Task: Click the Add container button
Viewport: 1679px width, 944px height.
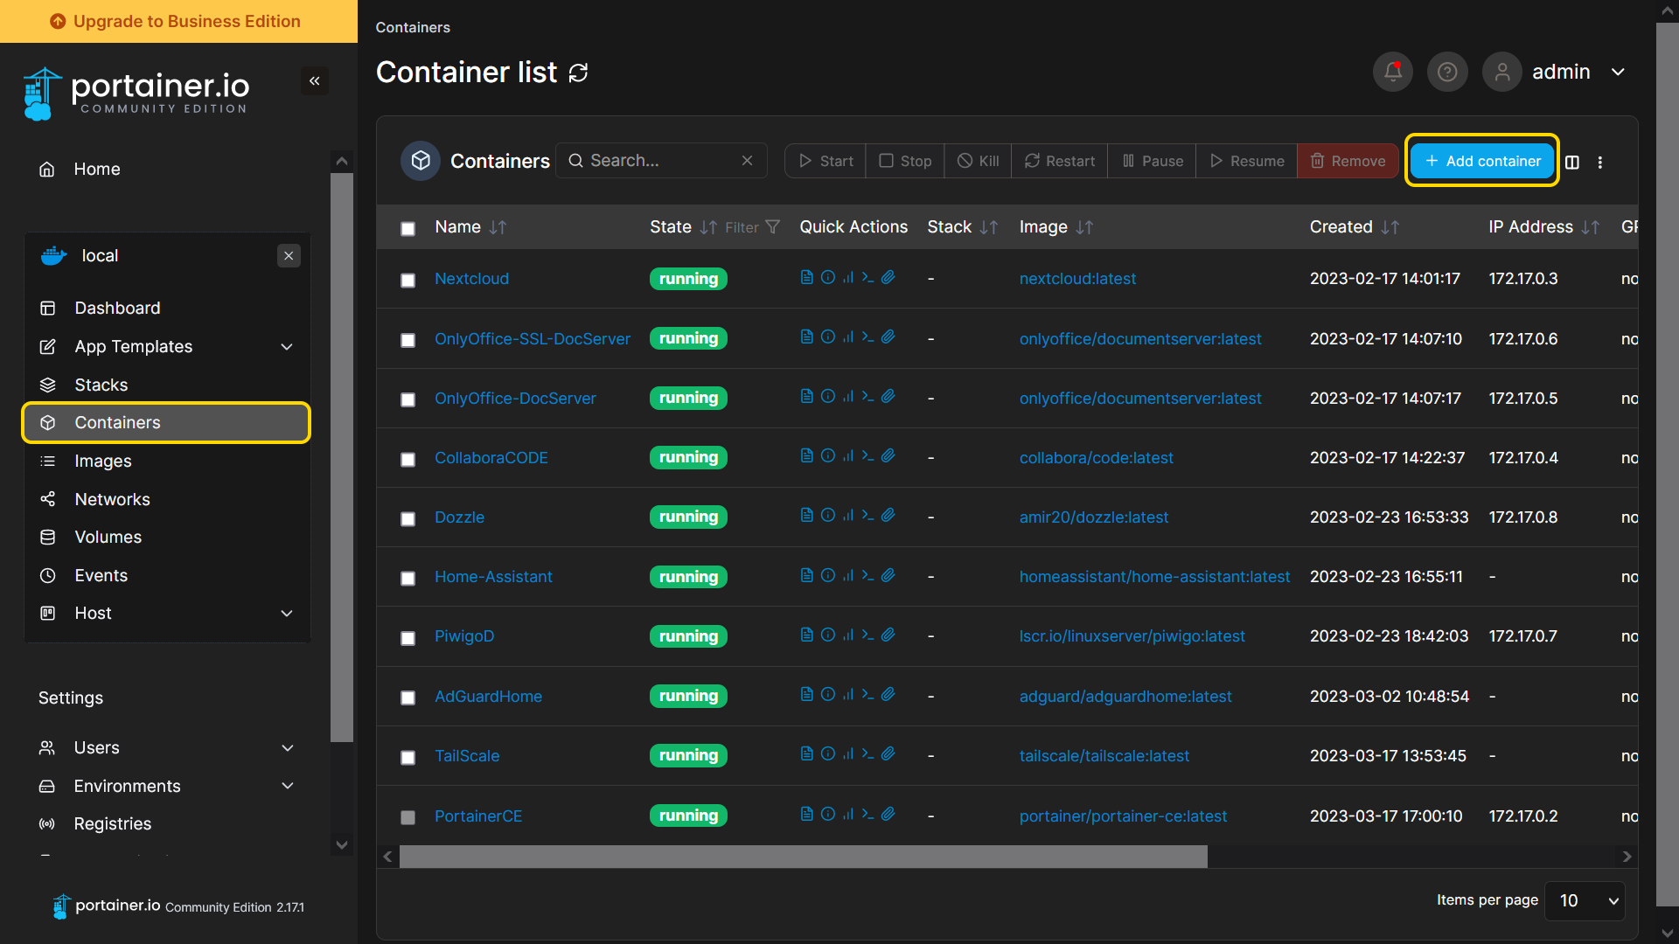Action: pos(1482,161)
